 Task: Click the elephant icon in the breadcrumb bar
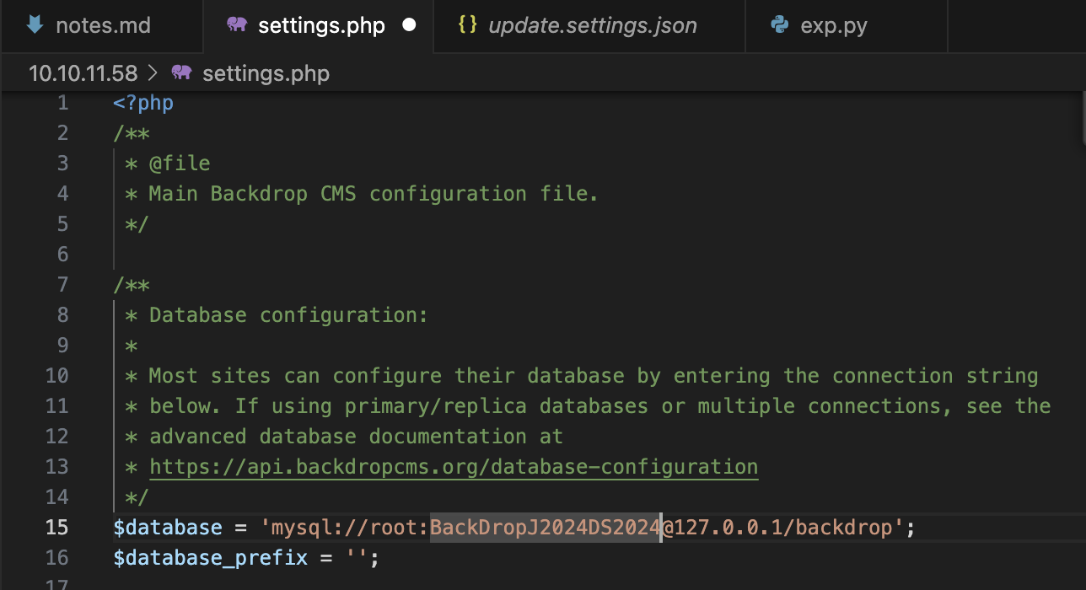181,73
